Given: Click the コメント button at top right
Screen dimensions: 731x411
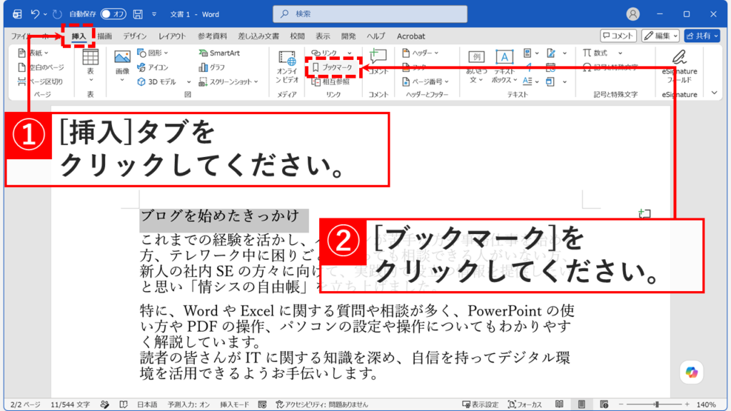Looking at the screenshot, I should point(618,36).
